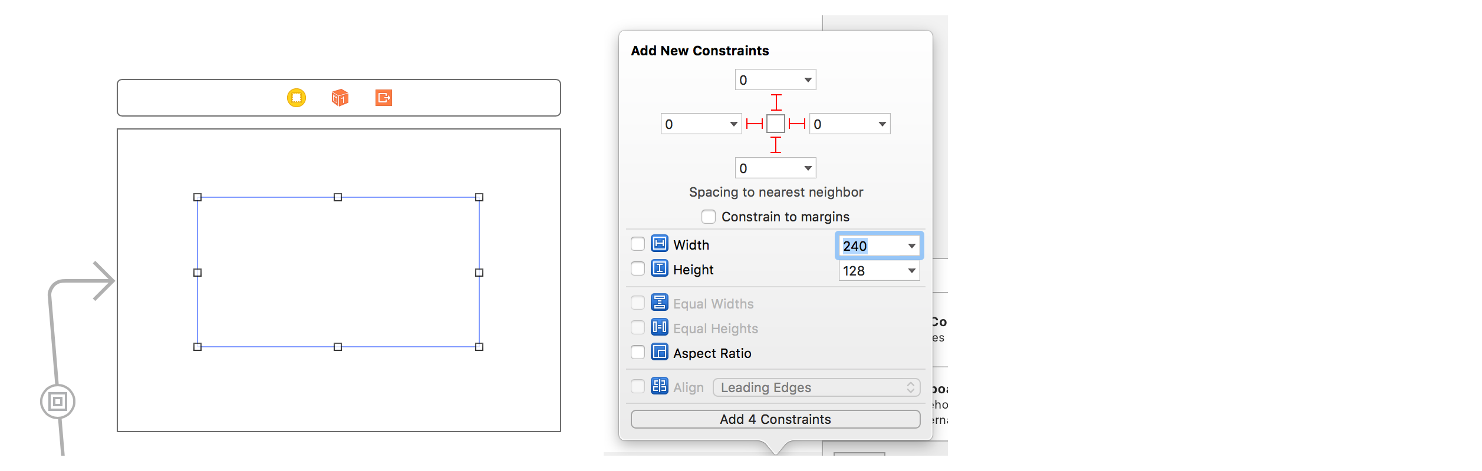Click the Spacing to nearest neighbor label
The image size is (1482, 471).
click(776, 192)
